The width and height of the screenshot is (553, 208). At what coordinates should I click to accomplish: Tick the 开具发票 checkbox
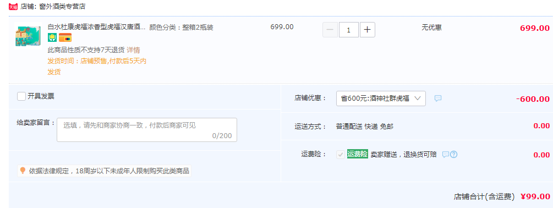point(21,96)
